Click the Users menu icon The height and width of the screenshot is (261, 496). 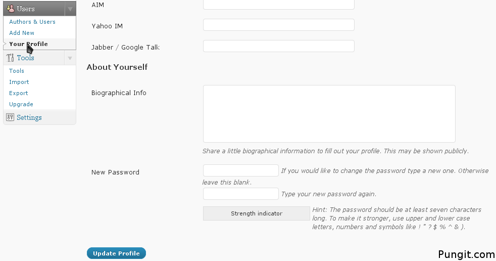point(11,9)
